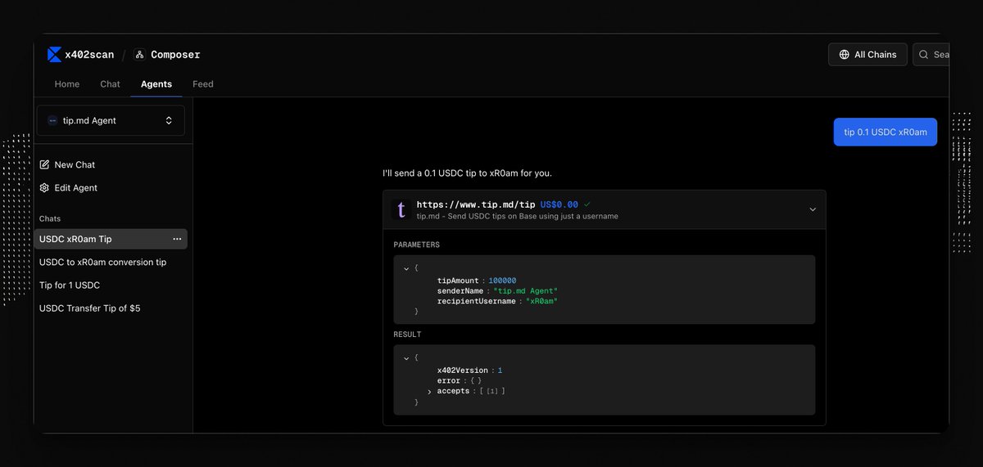983x467 pixels.
Task: Click the RESULT heading
Action: [407, 335]
